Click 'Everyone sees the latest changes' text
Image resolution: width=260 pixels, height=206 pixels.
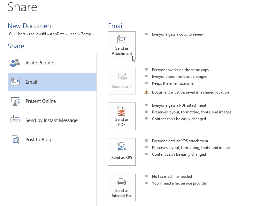pyautogui.click(x=179, y=77)
